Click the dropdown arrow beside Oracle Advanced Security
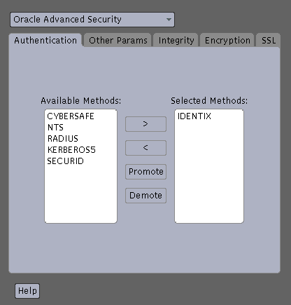Image resolution: width=291 pixels, height=305 pixels. [169, 20]
